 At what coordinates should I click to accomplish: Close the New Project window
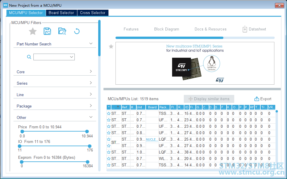[x=279, y=5]
